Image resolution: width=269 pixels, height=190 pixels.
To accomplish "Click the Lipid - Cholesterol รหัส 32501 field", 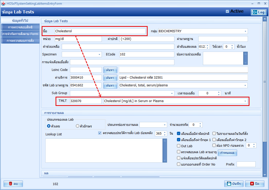I will (x=183, y=78).
